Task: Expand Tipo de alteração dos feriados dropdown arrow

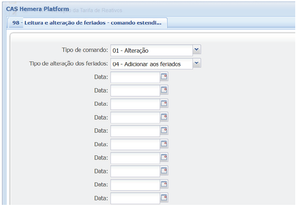Action: (197, 63)
